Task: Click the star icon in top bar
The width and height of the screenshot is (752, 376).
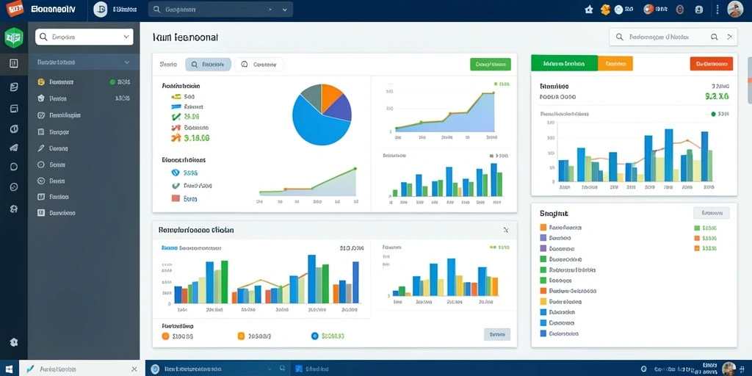Action: (x=589, y=9)
